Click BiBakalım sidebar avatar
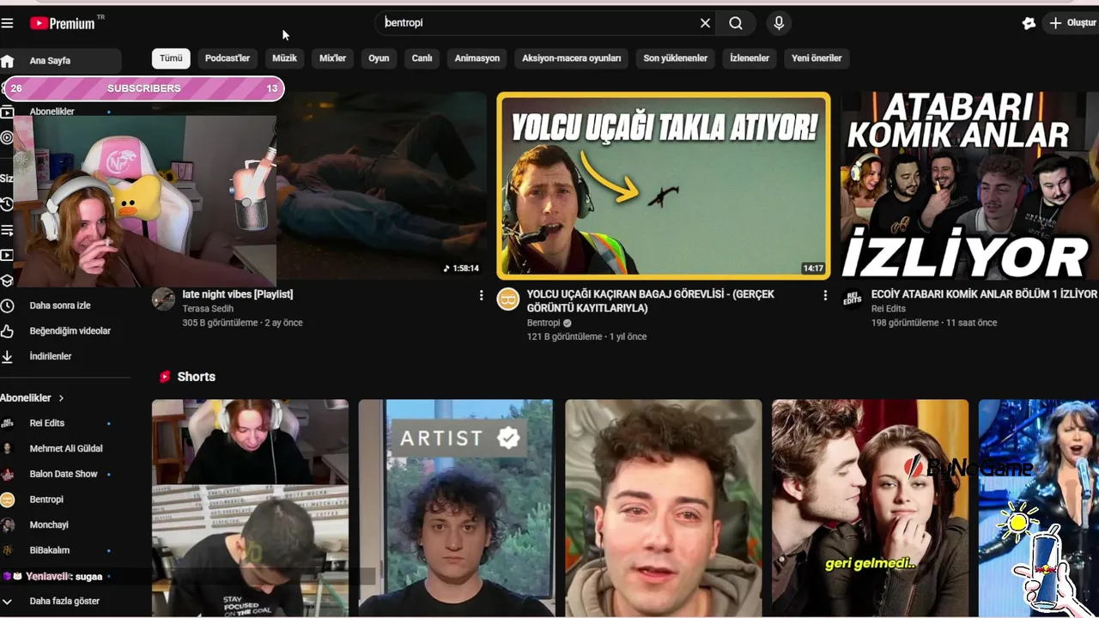The height and width of the screenshot is (618, 1099). click(x=8, y=550)
